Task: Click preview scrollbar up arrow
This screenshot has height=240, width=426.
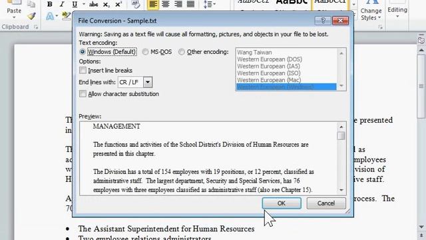Action: click(x=341, y=127)
